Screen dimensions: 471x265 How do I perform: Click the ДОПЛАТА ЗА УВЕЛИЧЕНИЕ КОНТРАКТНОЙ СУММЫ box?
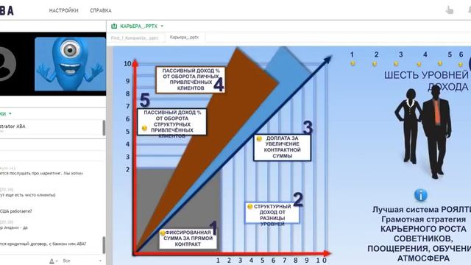click(282, 147)
